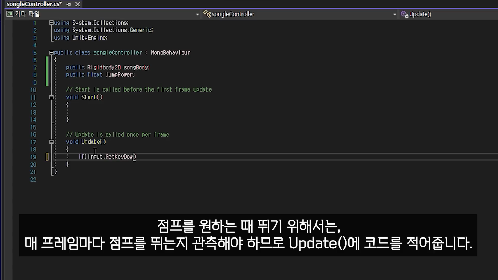The height and width of the screenshot is (280, 498).
Task: Open the songleController type dropdown arrow
Action: point(395,15)
